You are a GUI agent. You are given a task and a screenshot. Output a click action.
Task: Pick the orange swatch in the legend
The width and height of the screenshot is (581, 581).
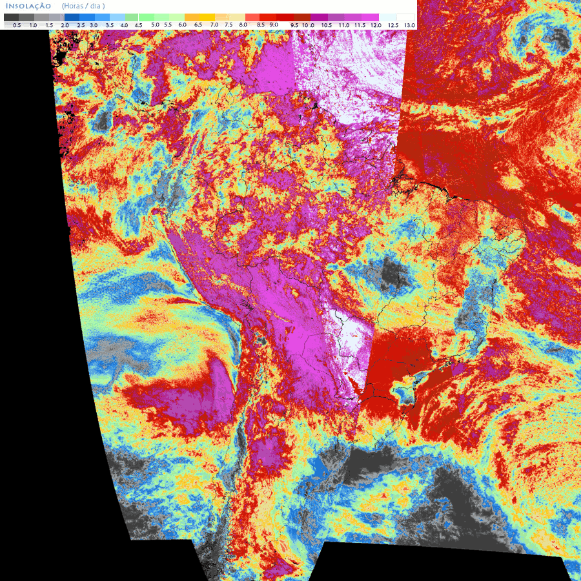192,17
